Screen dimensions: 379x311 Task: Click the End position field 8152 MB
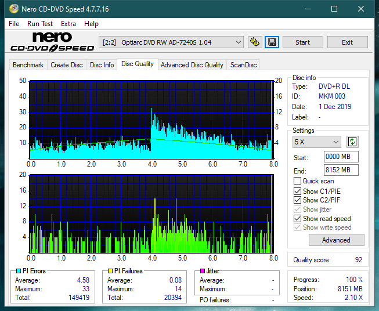point(341,170)
